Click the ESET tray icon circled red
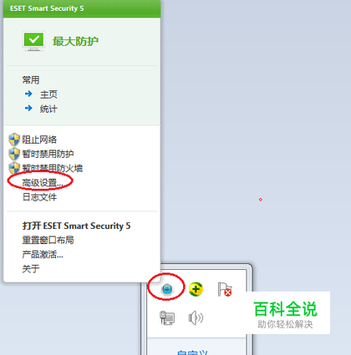This screenshot has width=351, height=355. tap(167, 289)
